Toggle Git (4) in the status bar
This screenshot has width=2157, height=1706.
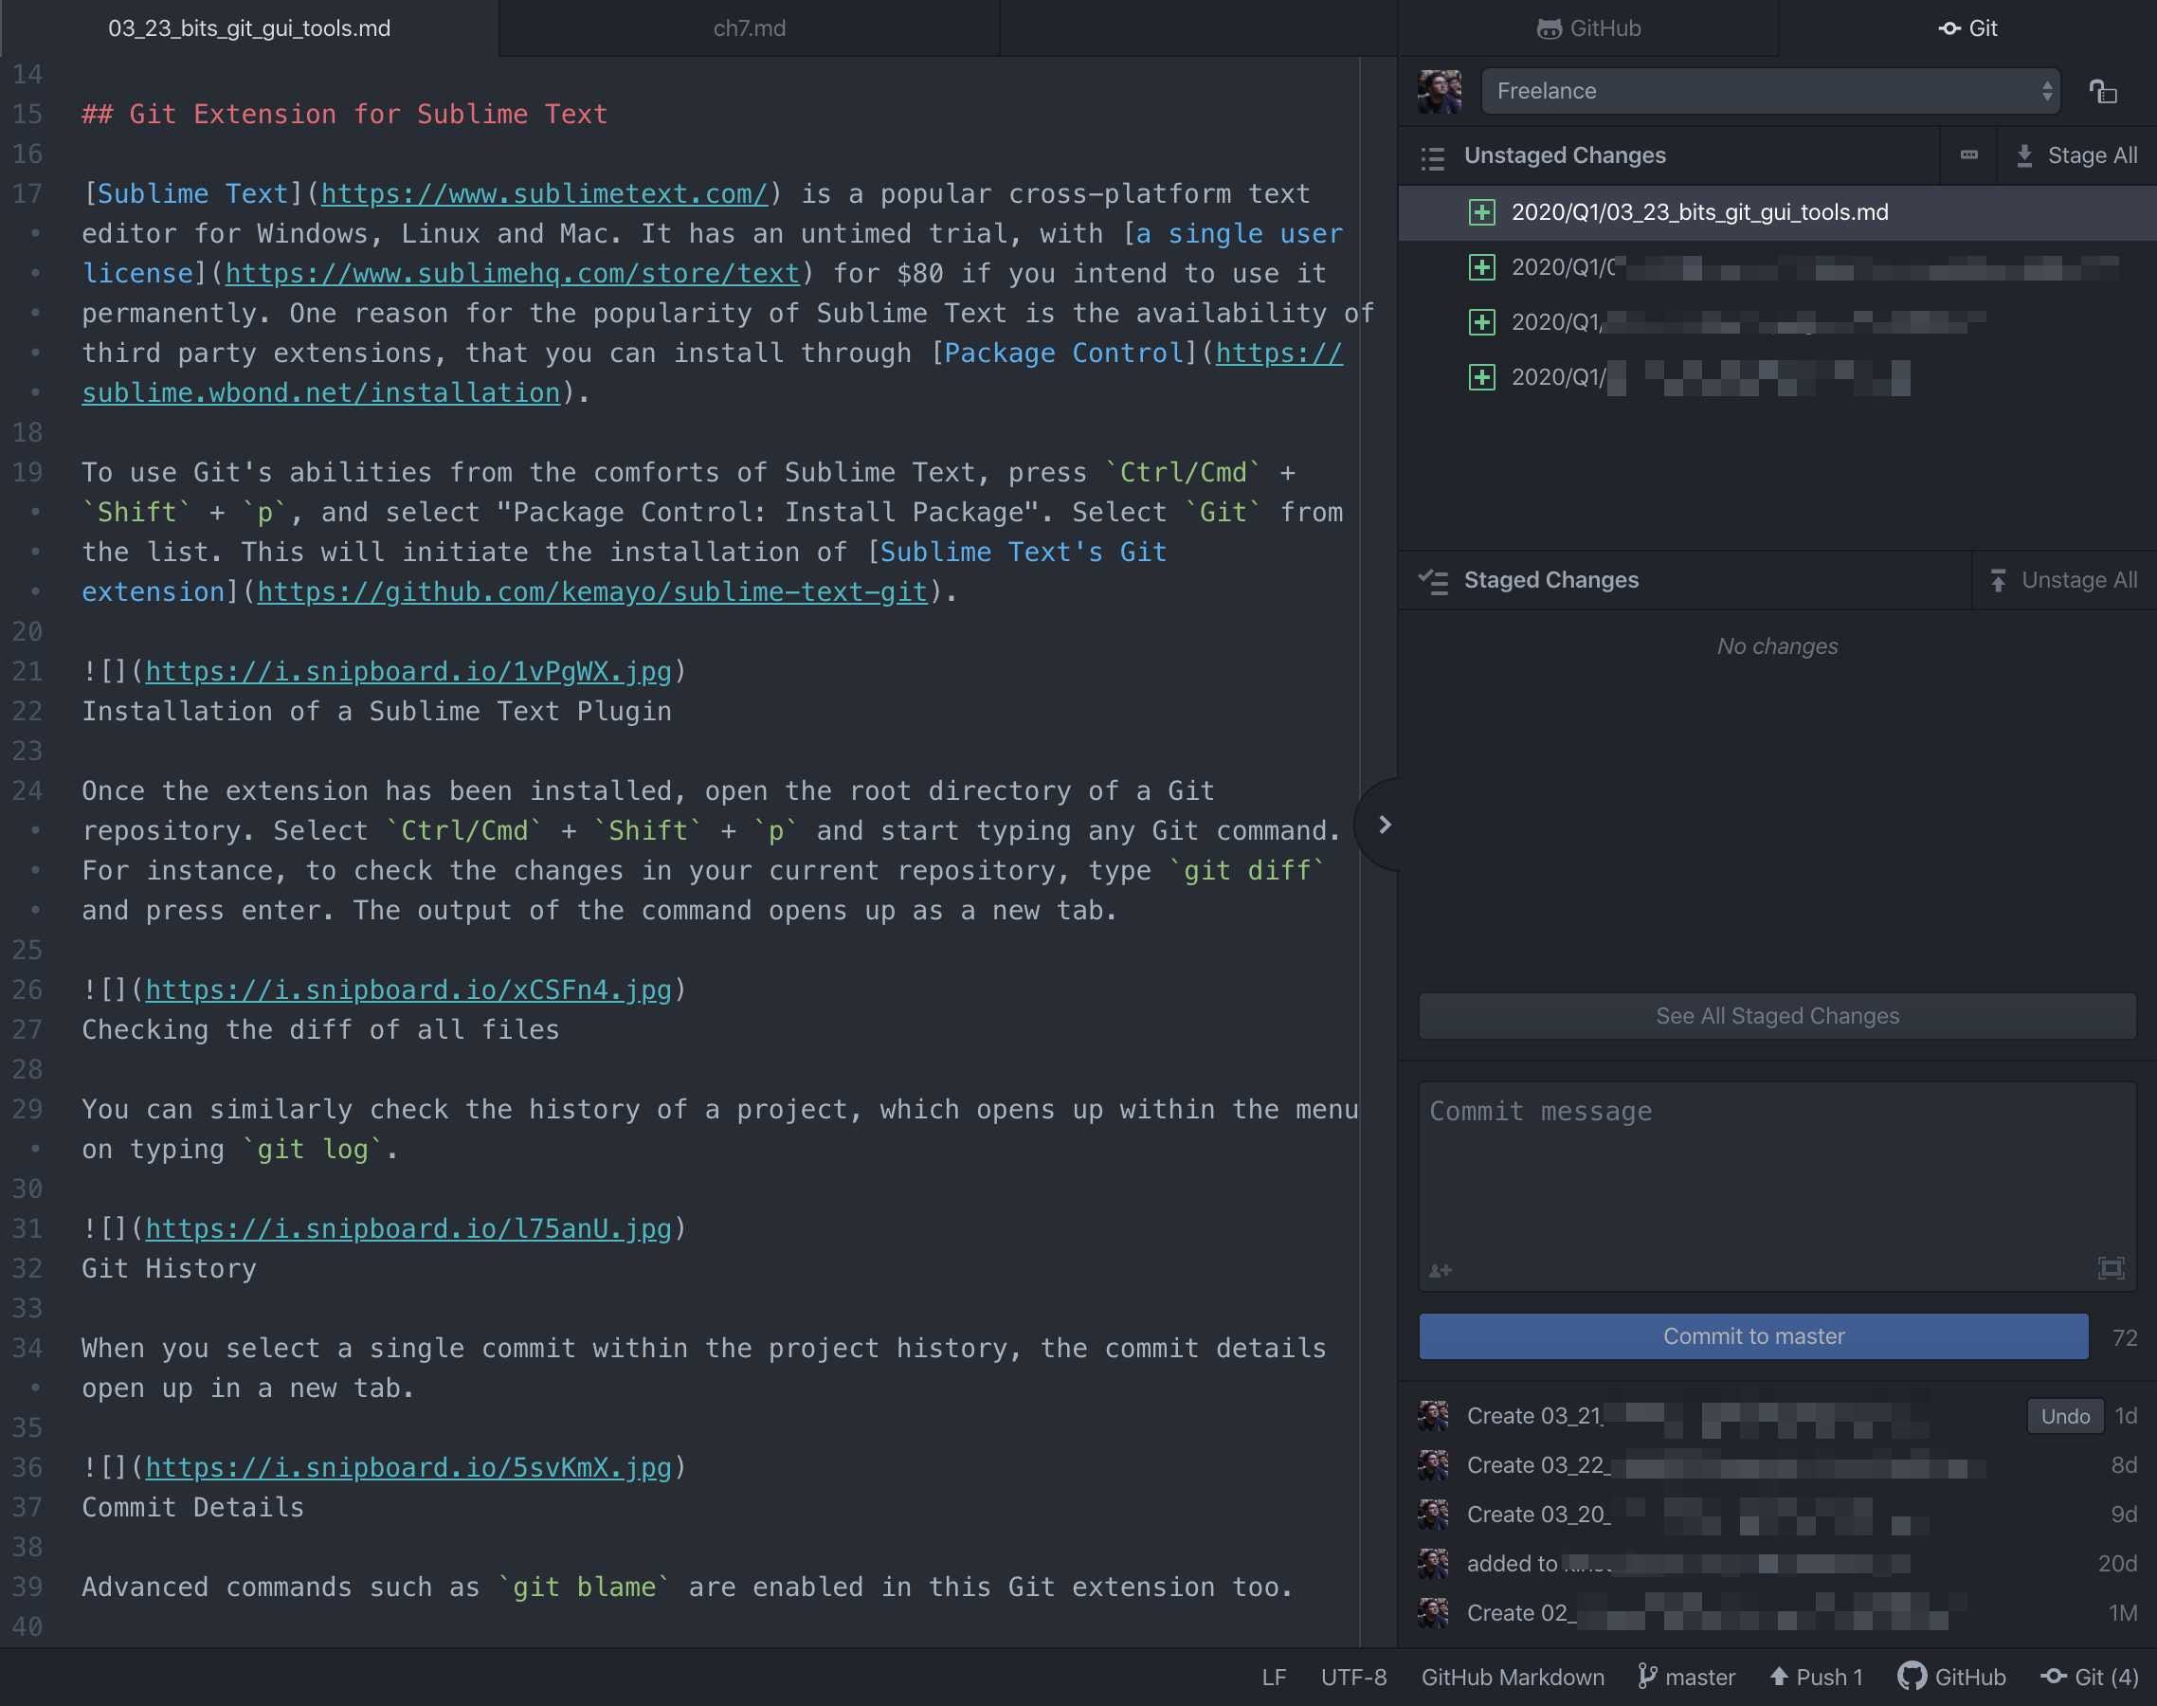pos(2089,1677)
